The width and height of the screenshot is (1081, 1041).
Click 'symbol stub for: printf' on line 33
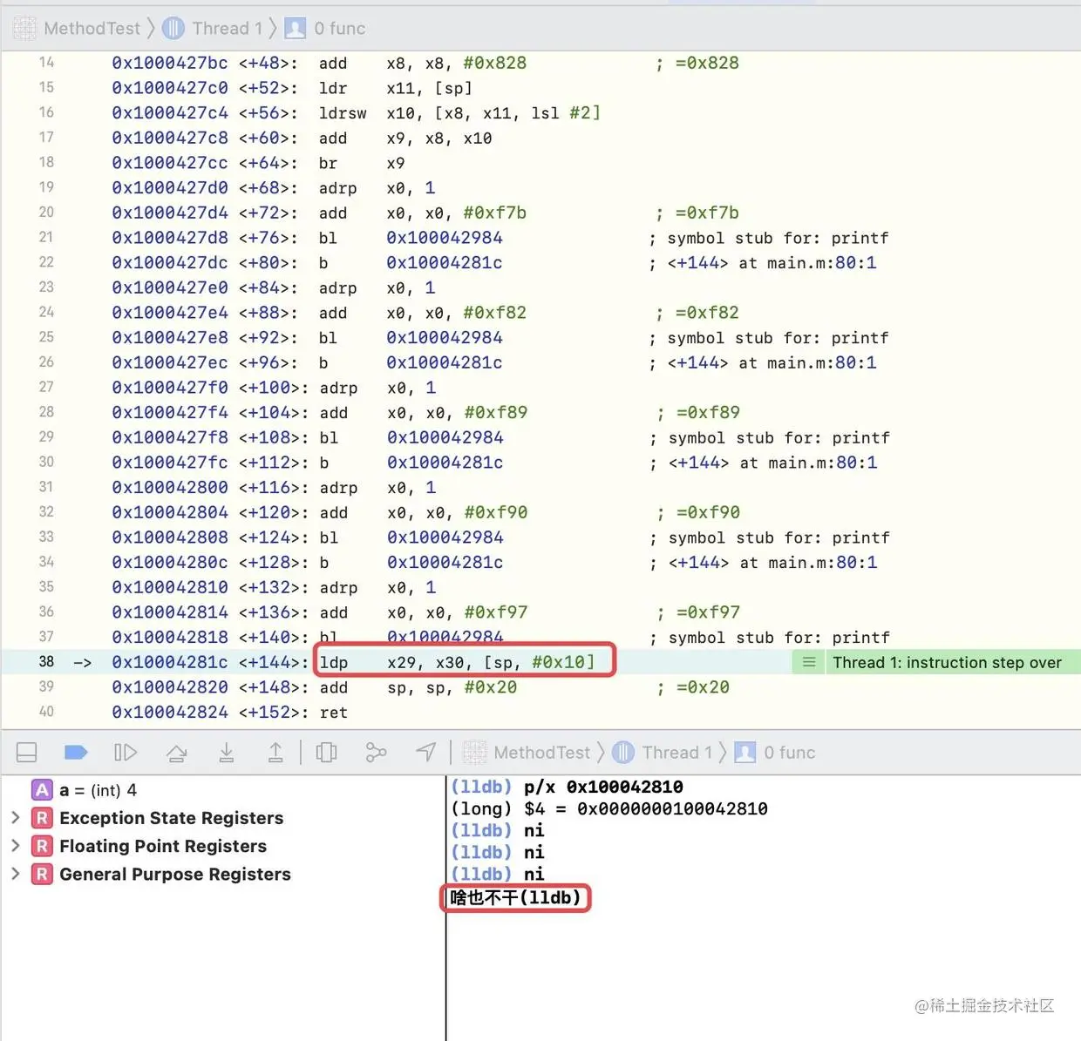tap(779, 537)
